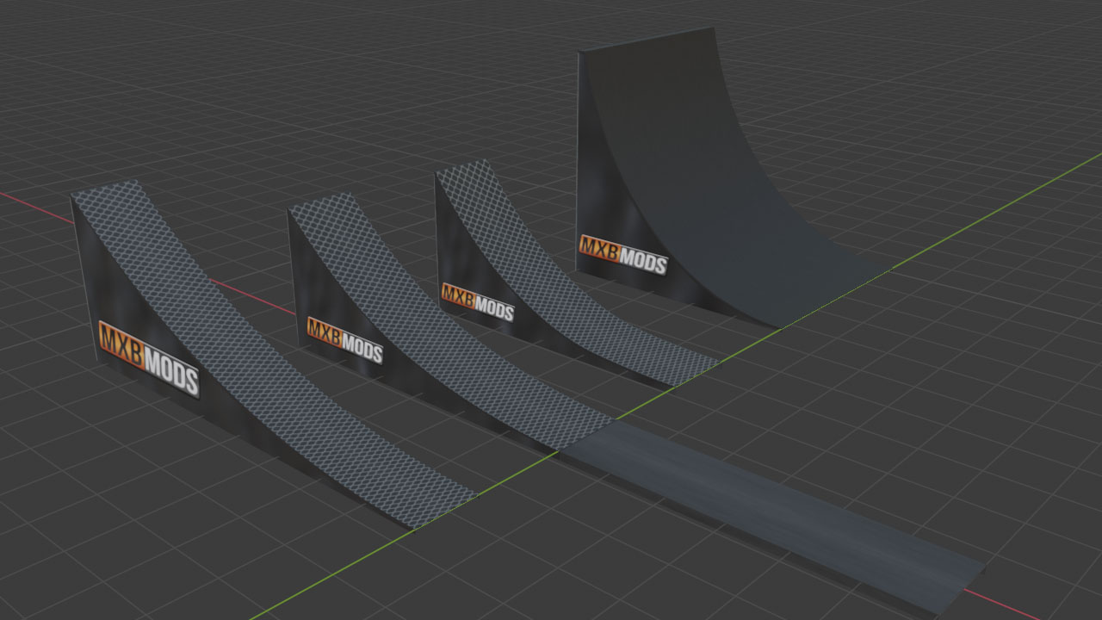The height and width of the screenshot is (620, 1102).
Task: Select the flat dark platform extending from the ramp
Action: coord(772,518)
